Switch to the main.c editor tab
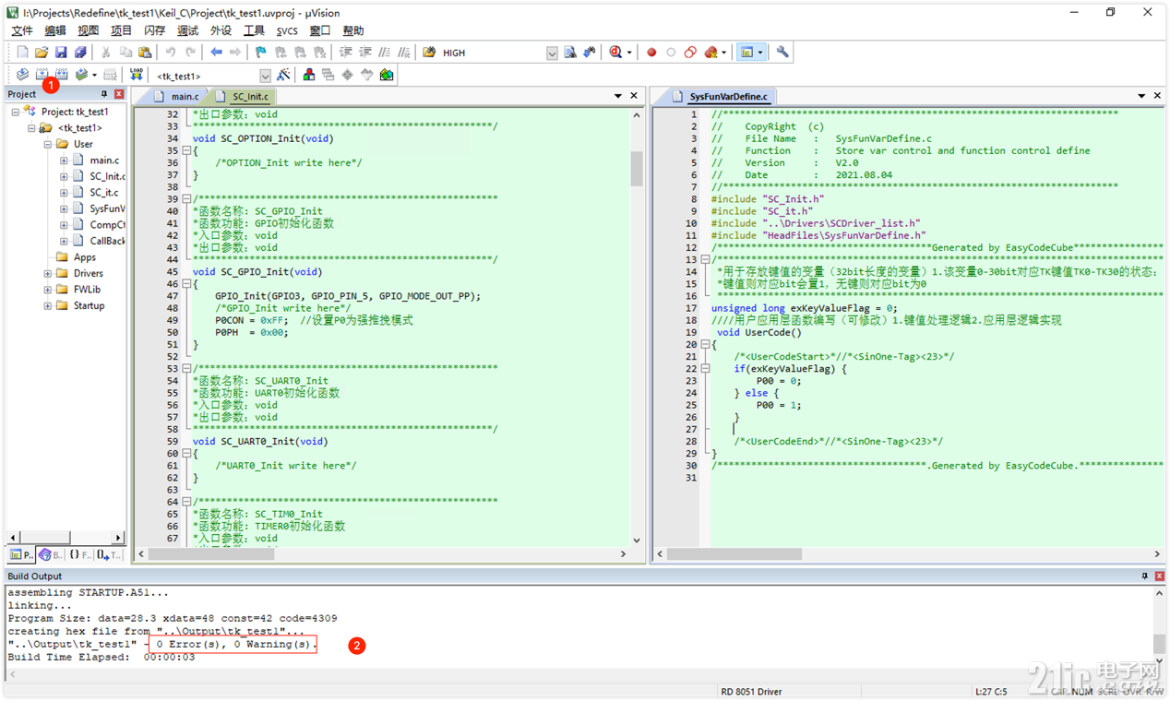 click(176, 96)
